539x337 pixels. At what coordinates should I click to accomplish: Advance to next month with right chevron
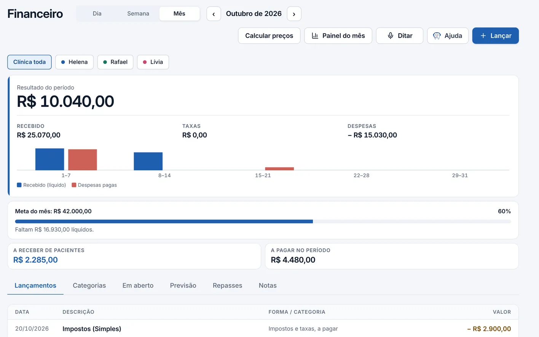pos(294,14)
